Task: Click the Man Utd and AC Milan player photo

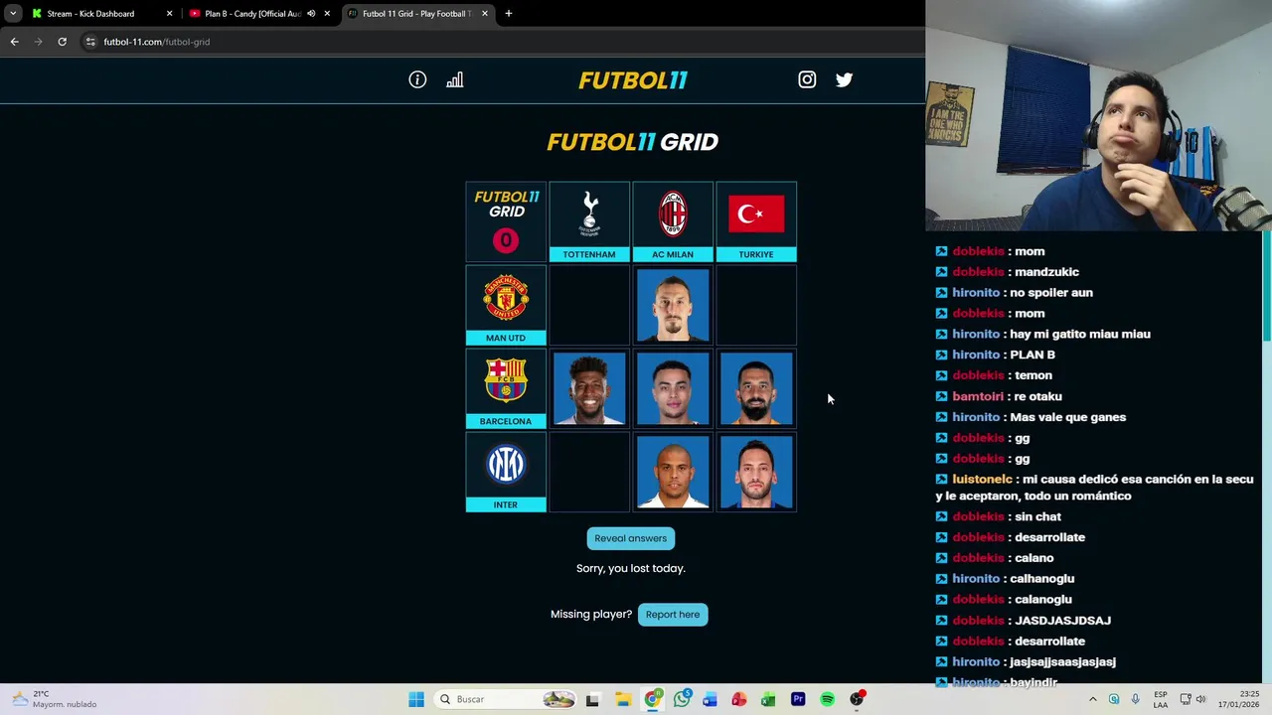Action: pos(673,305)
